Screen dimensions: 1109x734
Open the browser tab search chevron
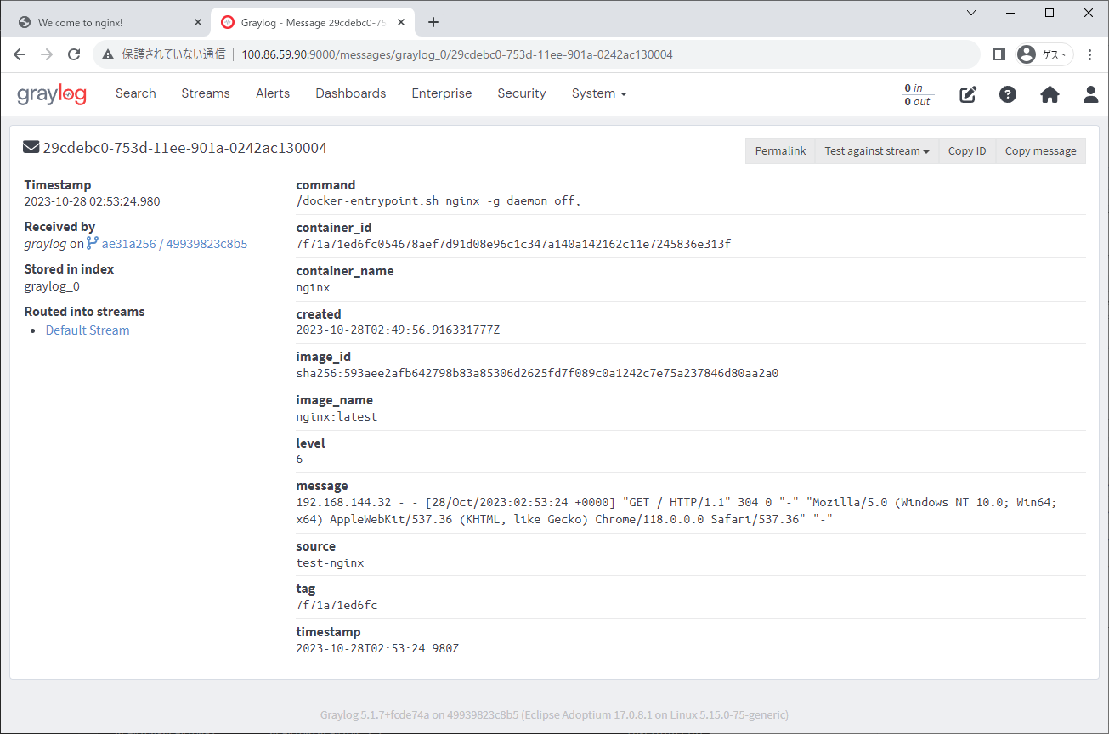[970, 14]
